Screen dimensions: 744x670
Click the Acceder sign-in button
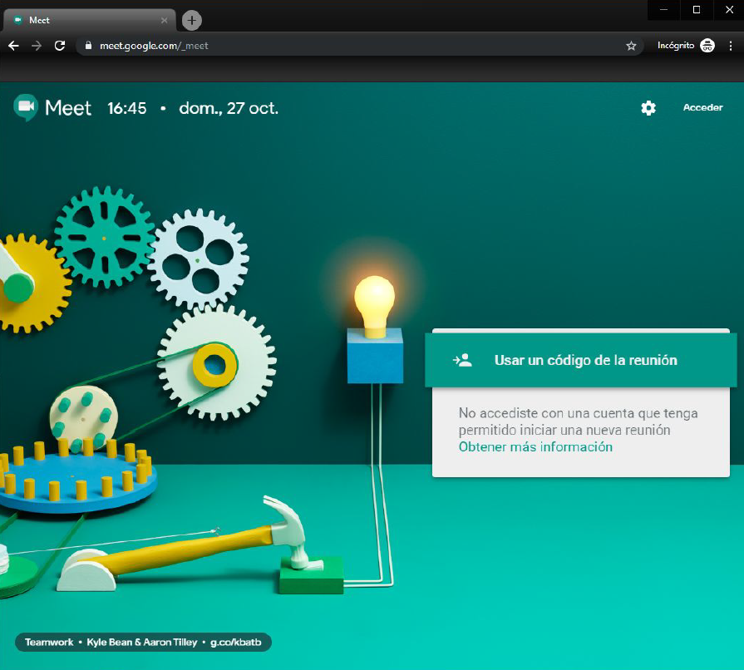pyautogui.click(x=702, y=108)
